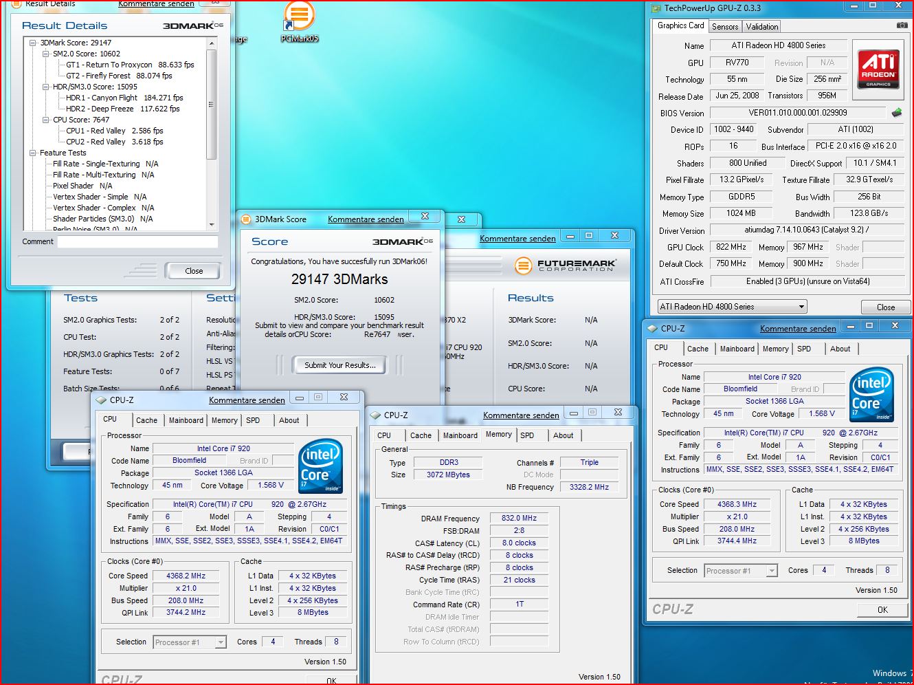Select Fill Rate - Single-Texturing row
Viewport: 914px width, 685px height.
[x=106, y=164]
